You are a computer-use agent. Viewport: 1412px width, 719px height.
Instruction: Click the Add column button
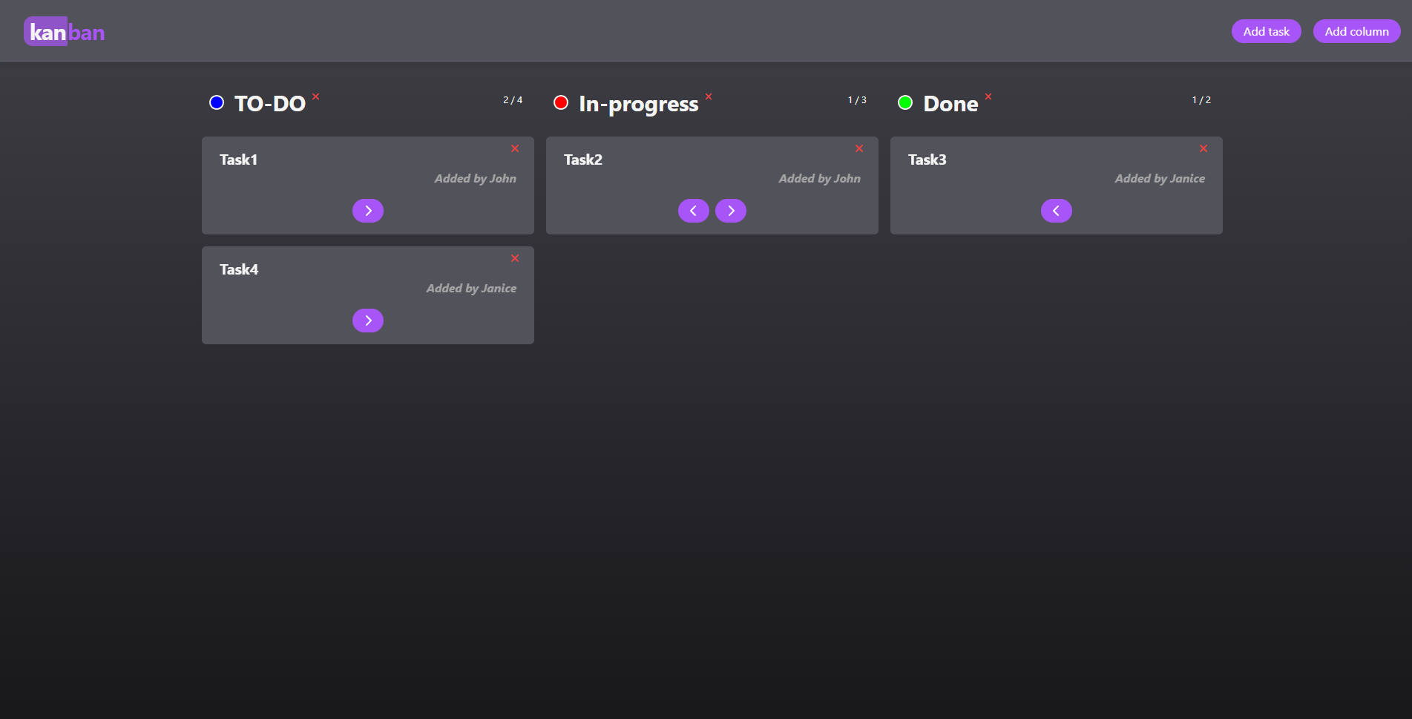pyautogui.click(x=1356, y=30)
